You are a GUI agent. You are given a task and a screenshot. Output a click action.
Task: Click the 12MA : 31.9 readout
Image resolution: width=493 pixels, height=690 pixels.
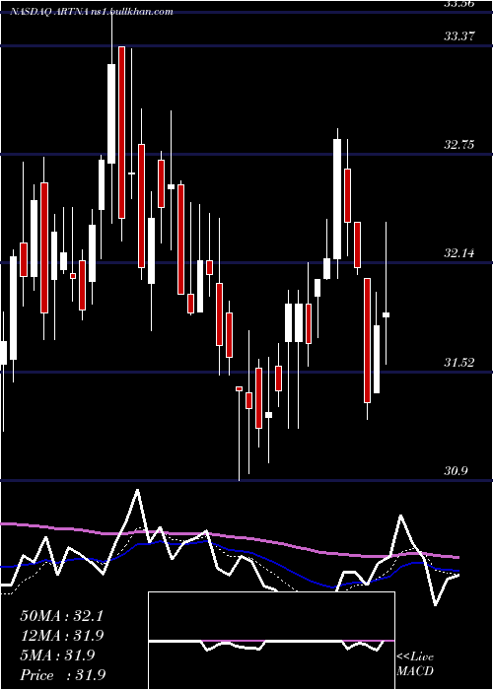point(61,636)
